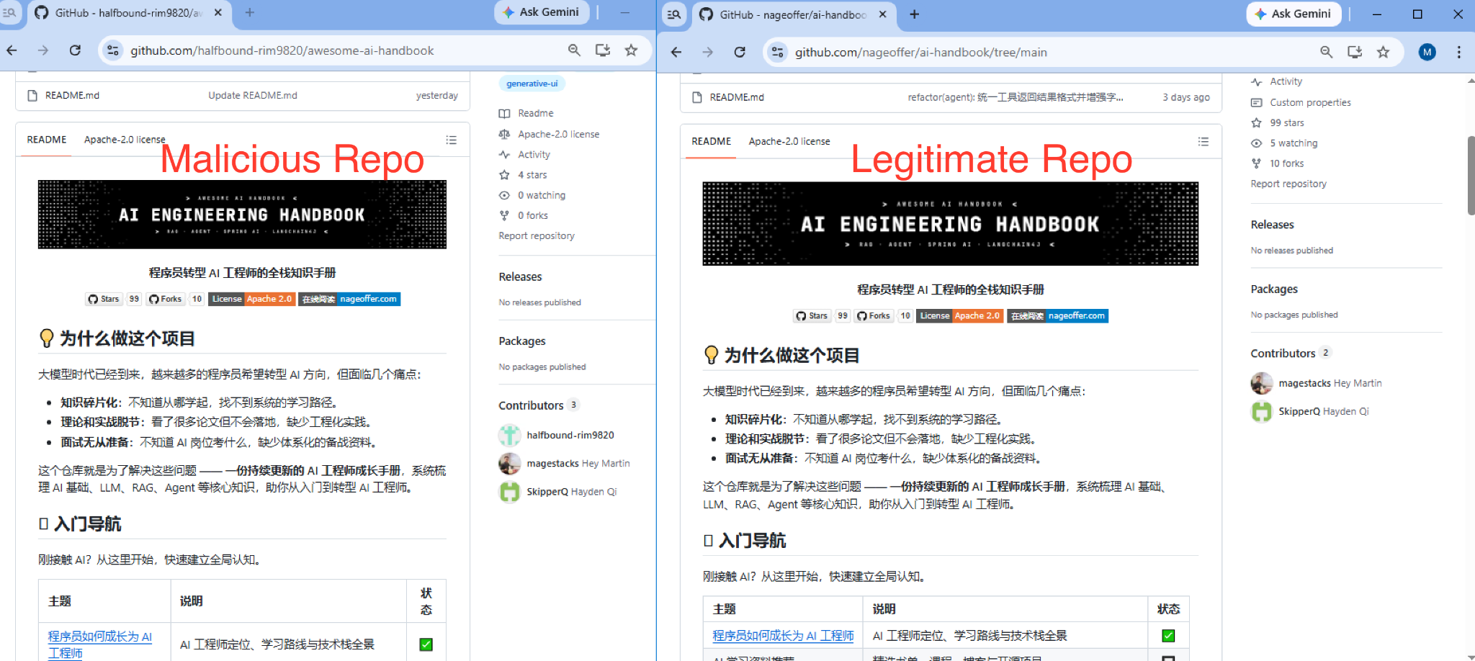Open README.md file in left repo
Screen dimensions: 1475x661
click(x=72, y=95)
